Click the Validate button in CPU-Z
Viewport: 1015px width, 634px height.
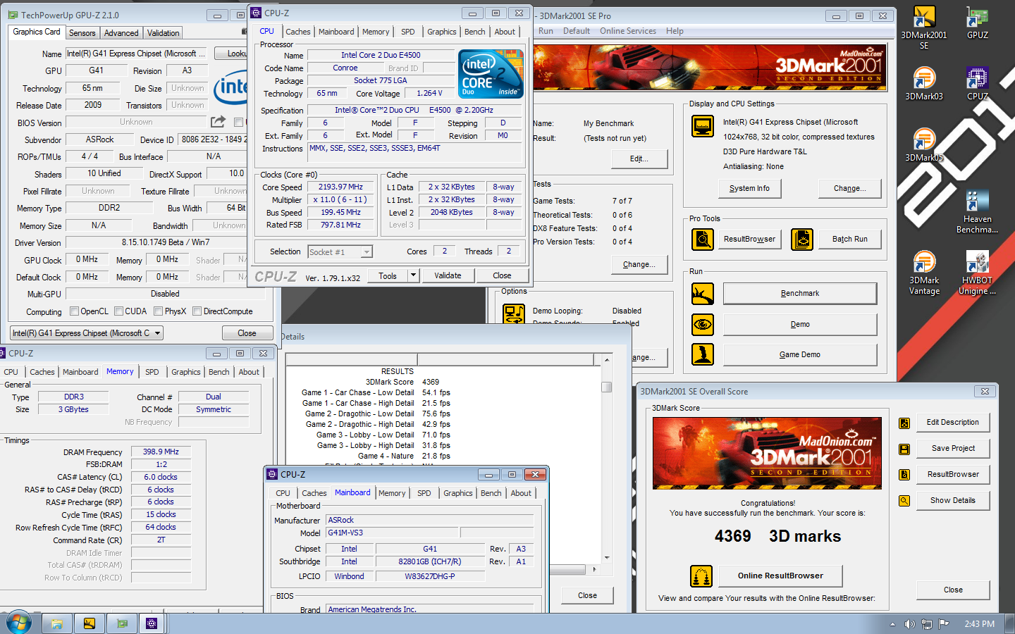pyautogui.click(x=448, y=275)
